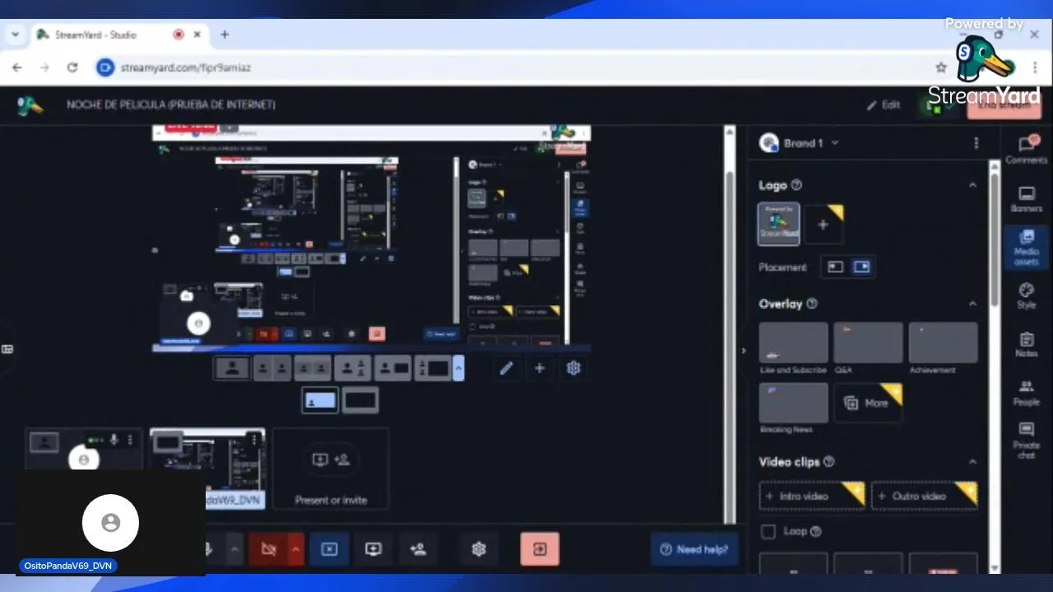Click the Need help? button
The width and height of the screenshot is (1053, 592).
tap(694, 549)
